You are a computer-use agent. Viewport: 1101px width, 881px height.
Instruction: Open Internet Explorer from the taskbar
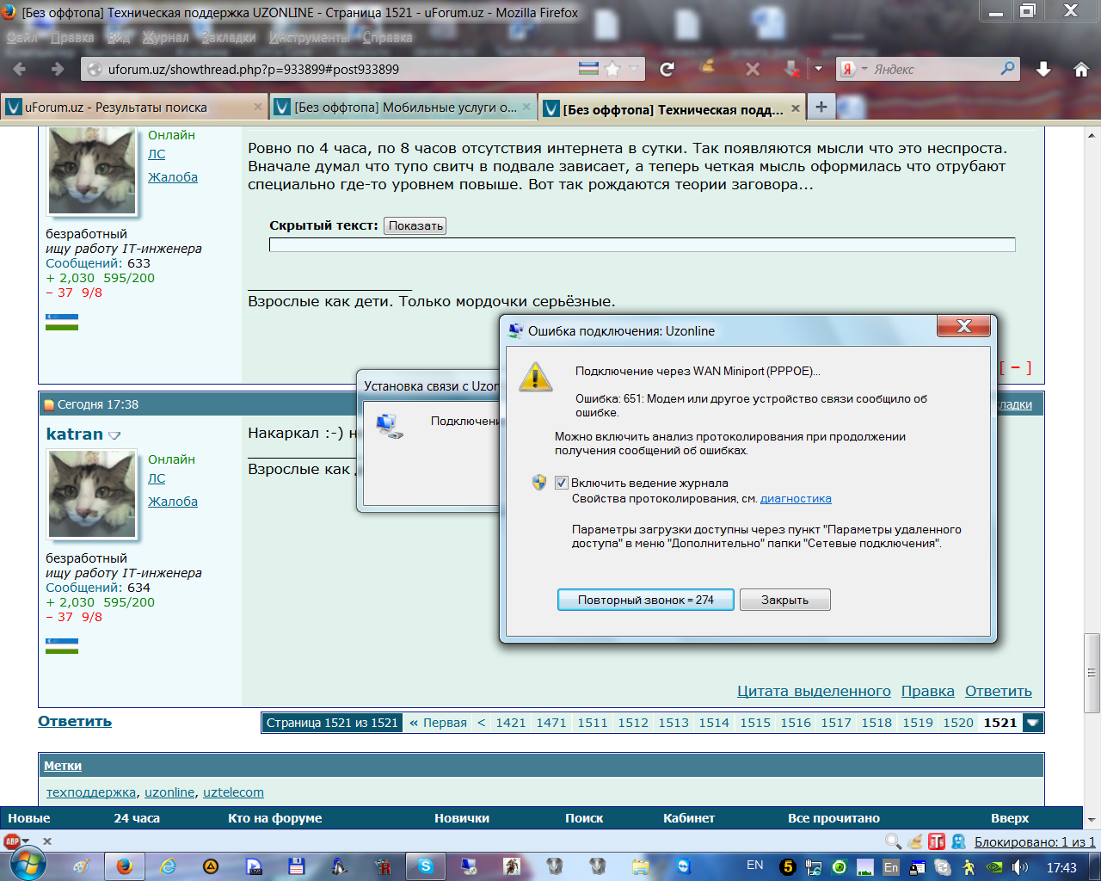[168, 866]
